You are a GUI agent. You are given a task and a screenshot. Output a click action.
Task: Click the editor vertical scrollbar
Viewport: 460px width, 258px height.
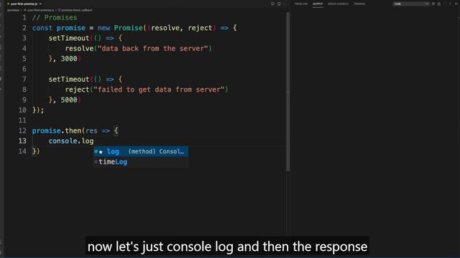[x=287, y=91]
